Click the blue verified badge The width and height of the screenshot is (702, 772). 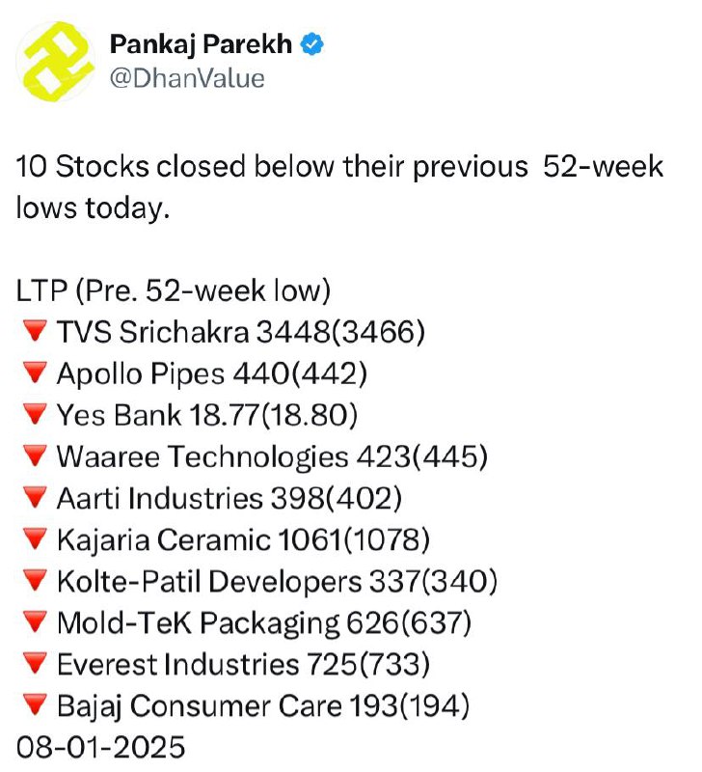[x=311, y=44]
